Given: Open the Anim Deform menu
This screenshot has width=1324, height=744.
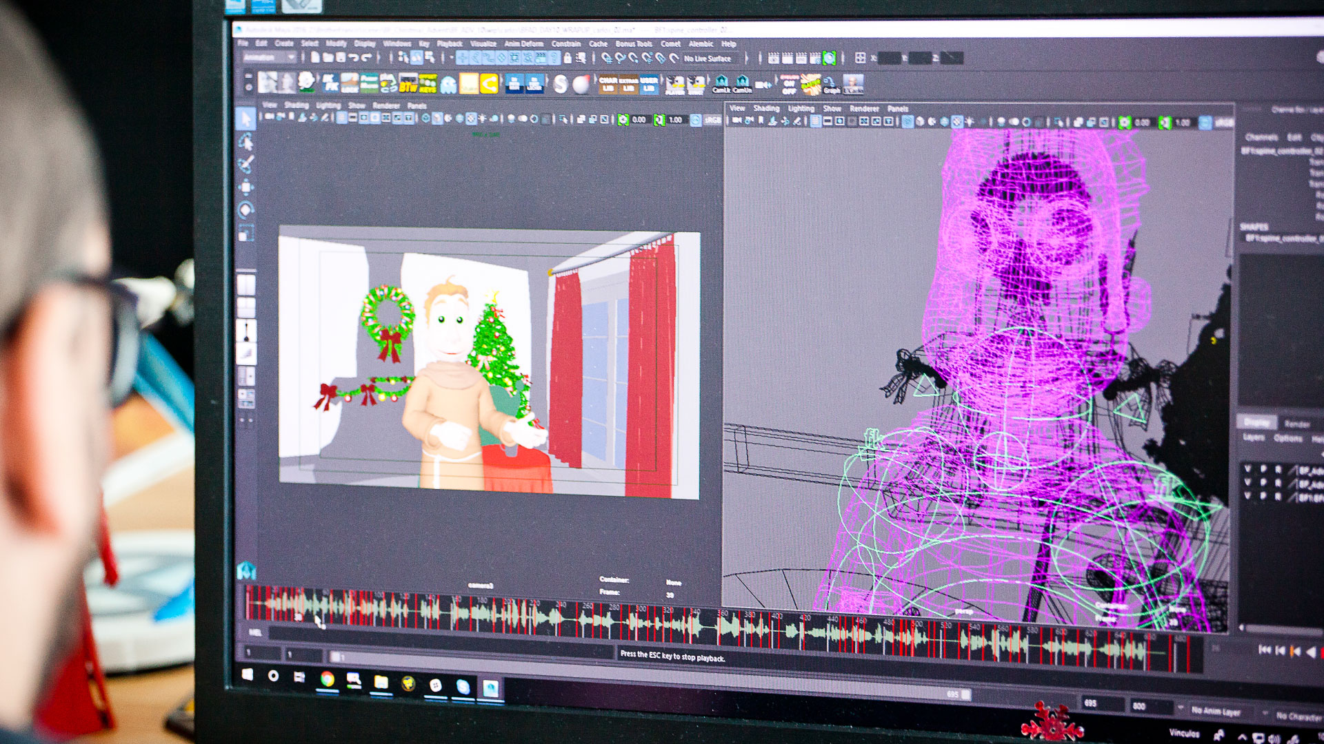Looking at the screenshot, I should (x=523, y=43).
